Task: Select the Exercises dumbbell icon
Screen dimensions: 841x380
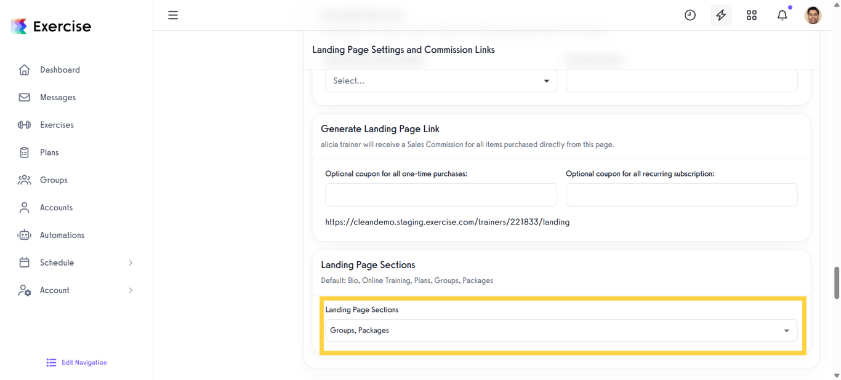Action: click(24, 125)
